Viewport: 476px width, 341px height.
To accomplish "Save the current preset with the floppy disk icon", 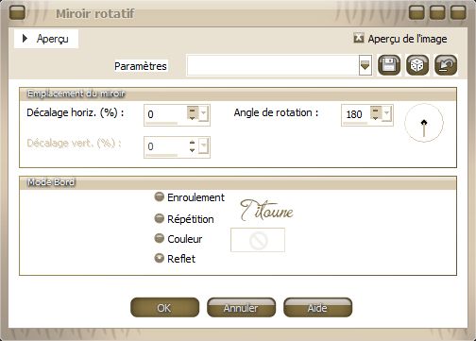I will click(389, 65).
